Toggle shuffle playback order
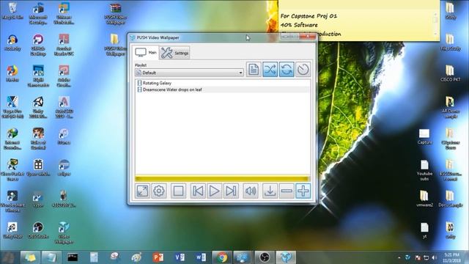Viewport: 469px width, 264px height. click(x=270, y=70)
